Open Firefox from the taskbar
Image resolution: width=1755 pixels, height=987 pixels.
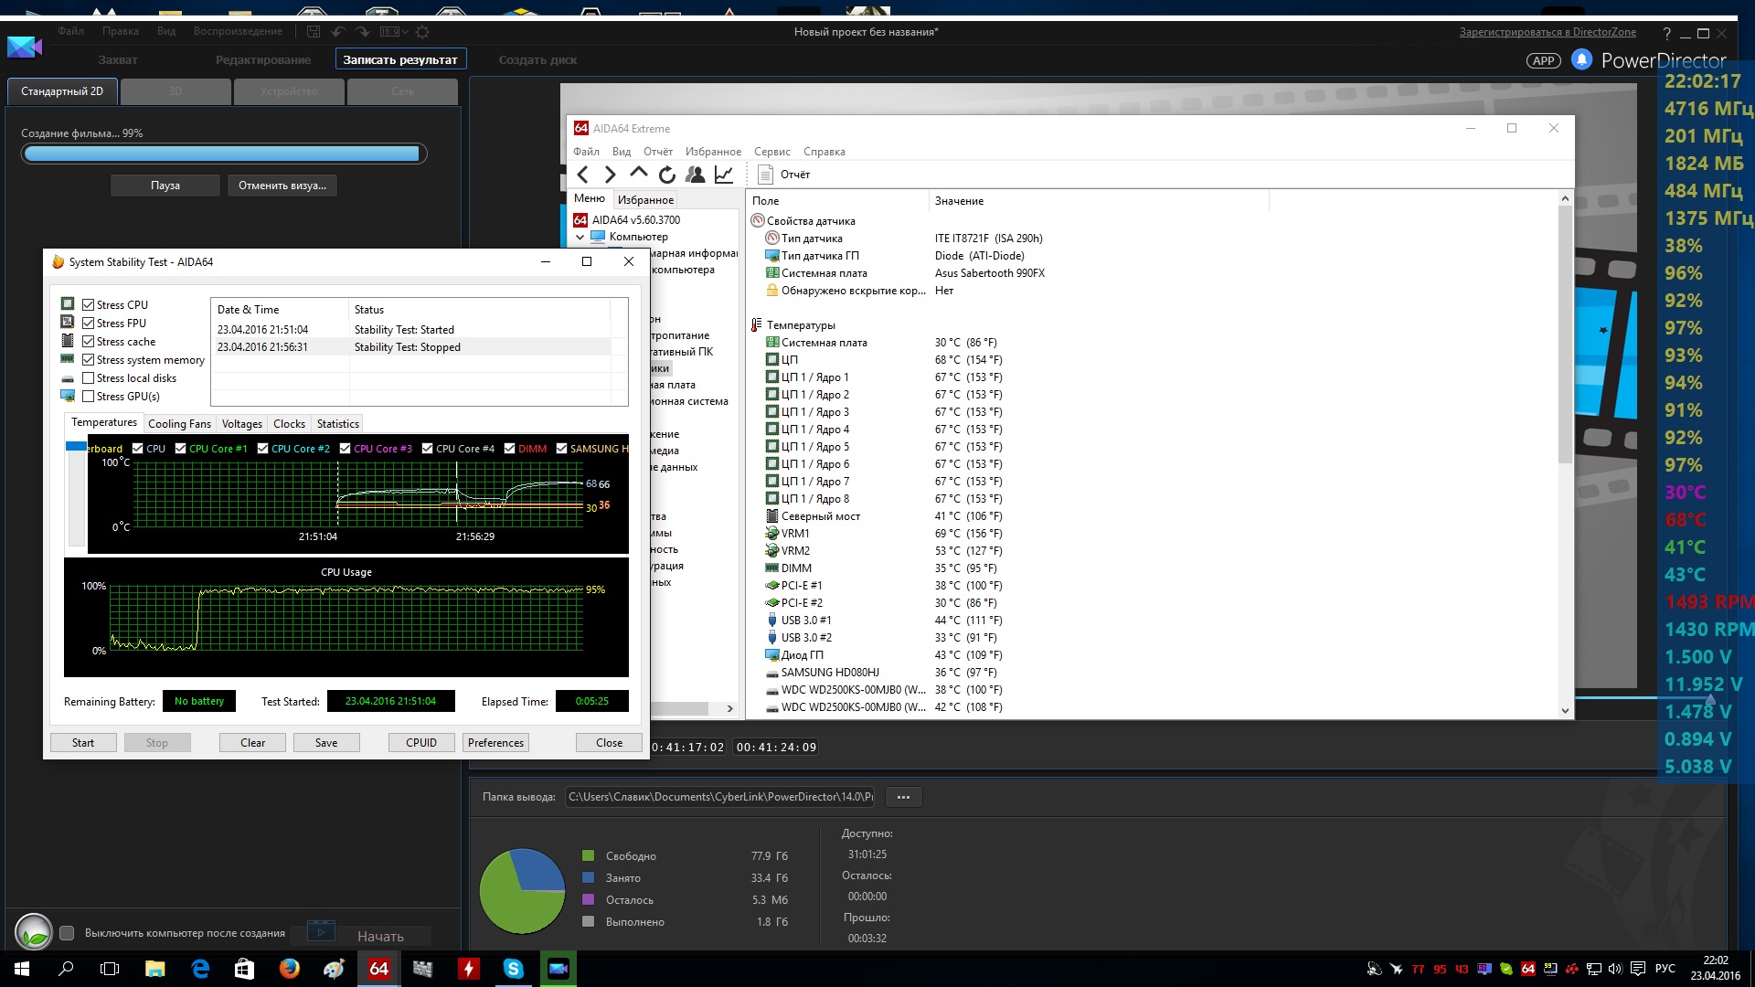coord(289,969)
